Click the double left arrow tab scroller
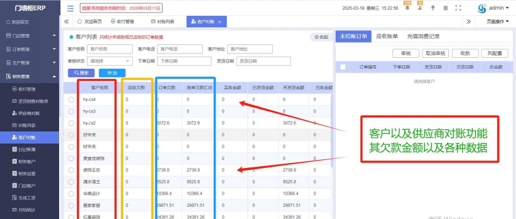This screenshot has height=219, width=516. click(x=66, y=22)
